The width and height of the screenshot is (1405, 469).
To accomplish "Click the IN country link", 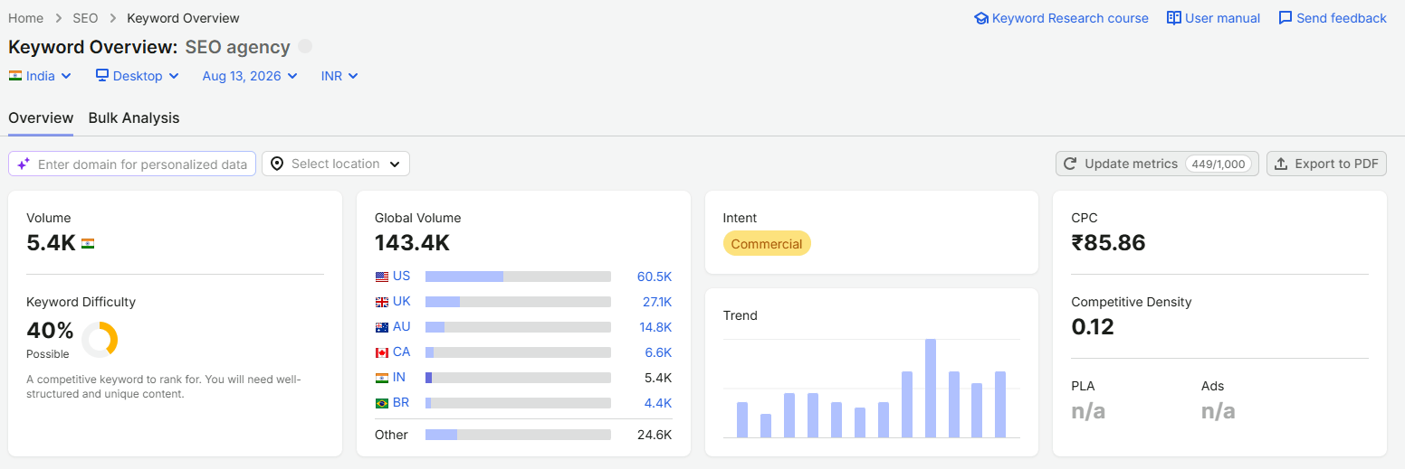I will click(x=399, y=378).
